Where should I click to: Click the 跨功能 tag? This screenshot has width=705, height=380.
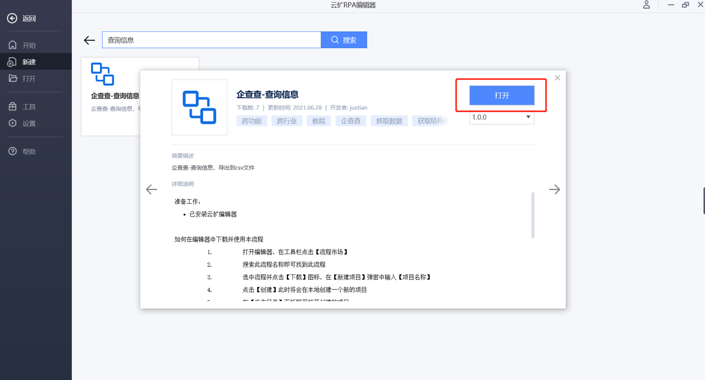click(252, 121)
